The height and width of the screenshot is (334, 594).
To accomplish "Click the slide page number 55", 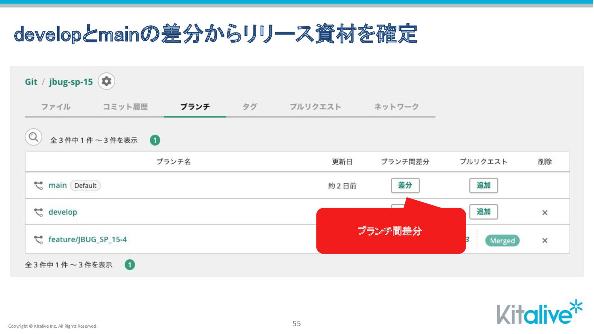I will (297, 324).
